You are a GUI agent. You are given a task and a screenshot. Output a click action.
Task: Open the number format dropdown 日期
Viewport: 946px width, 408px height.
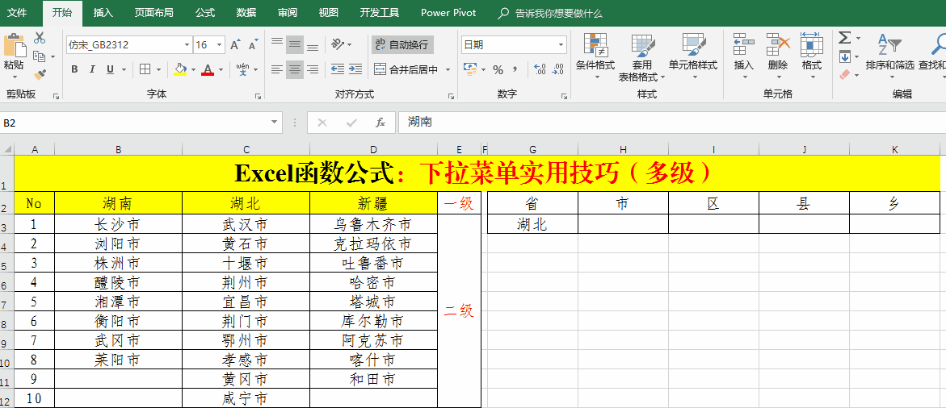(x=561, y=45)
